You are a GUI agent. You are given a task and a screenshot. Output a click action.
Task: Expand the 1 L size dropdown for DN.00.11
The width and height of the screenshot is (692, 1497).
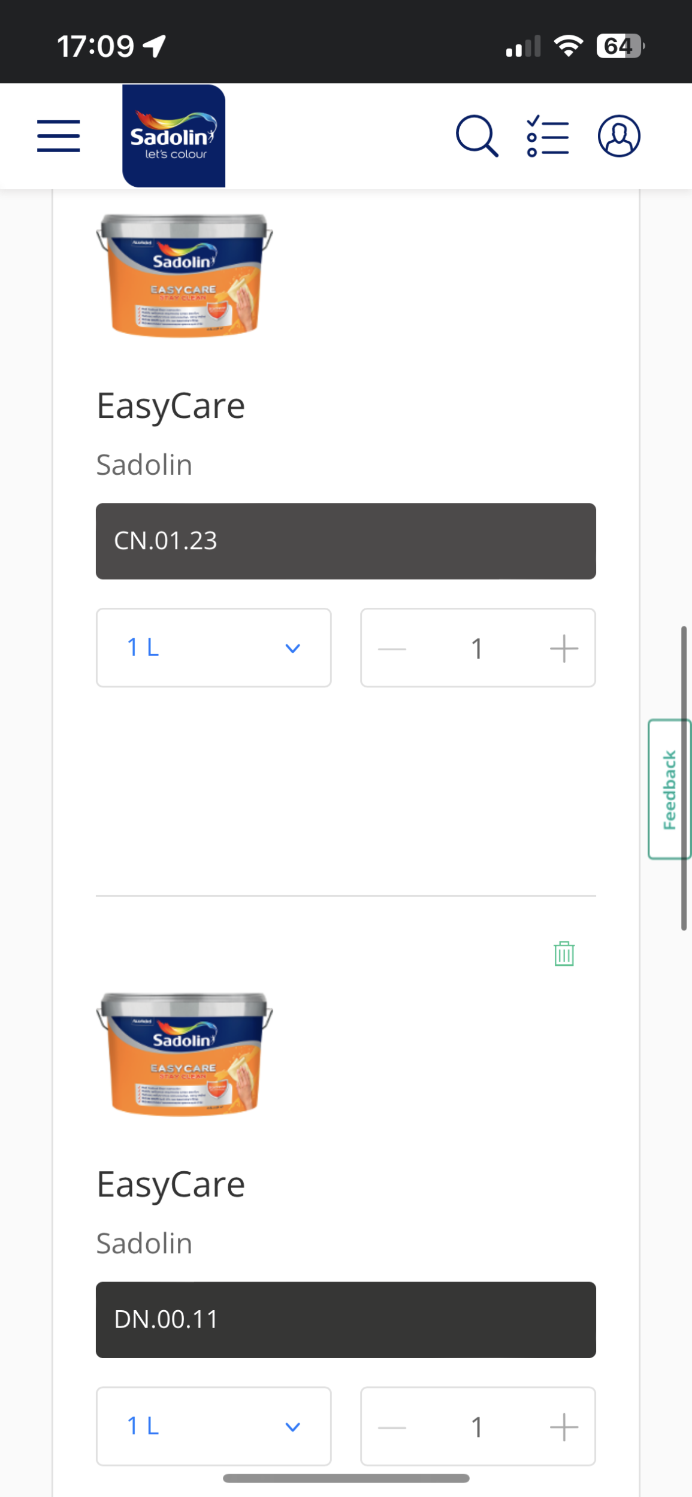[213, 1426]
